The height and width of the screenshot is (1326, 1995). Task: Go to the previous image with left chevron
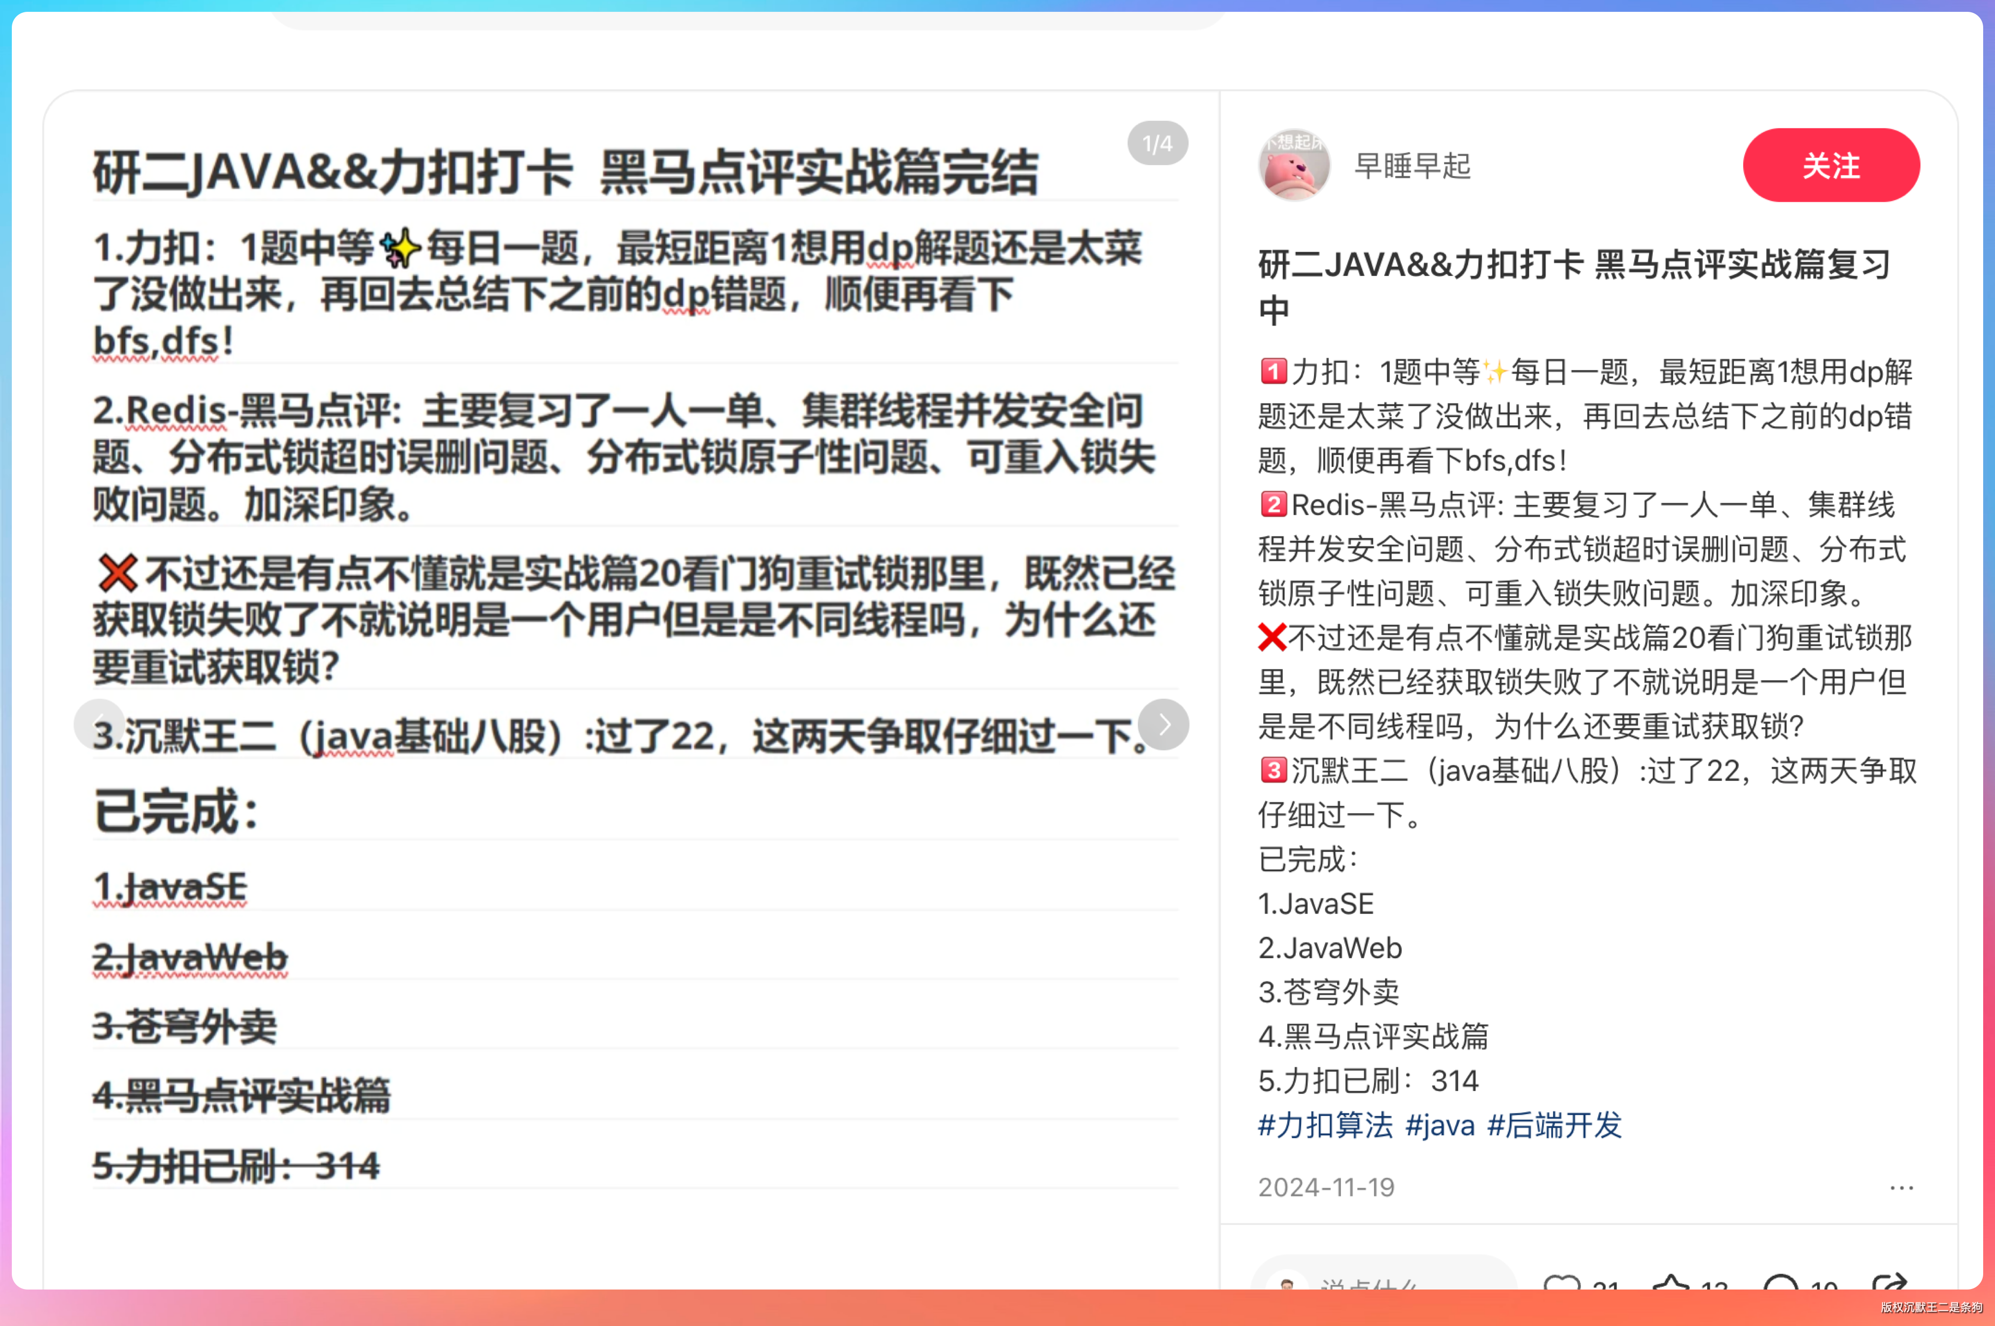[100, 725]
